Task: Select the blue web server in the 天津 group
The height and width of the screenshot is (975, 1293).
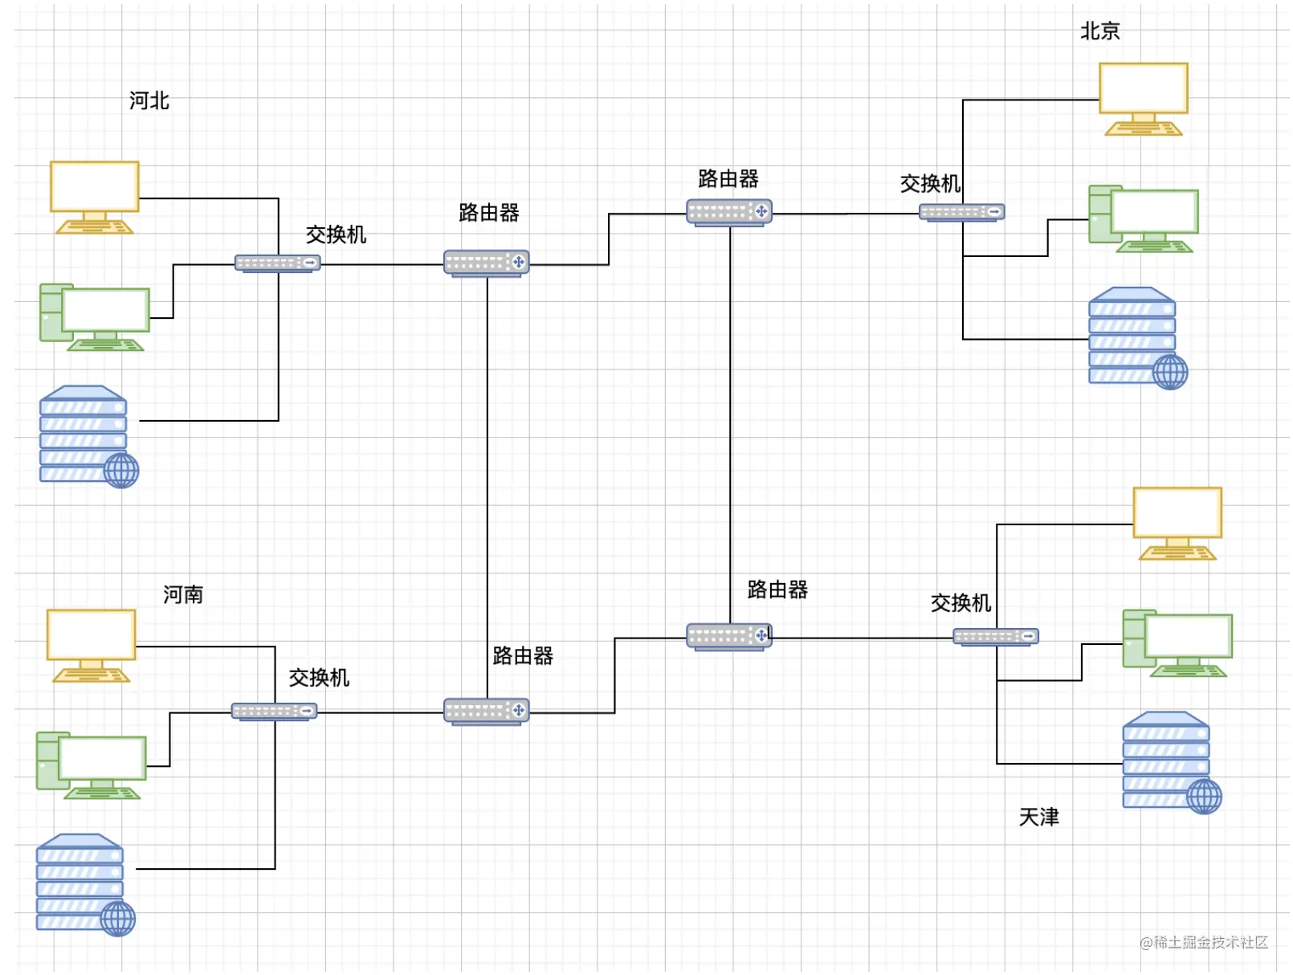Action: pos(1172,763)
